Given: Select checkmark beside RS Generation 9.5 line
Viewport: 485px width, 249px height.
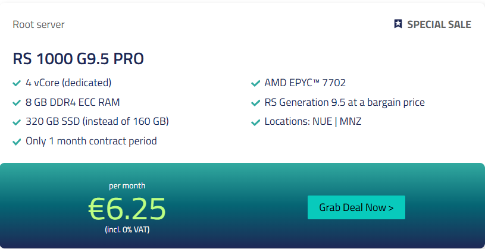Looking at the screenshot, I should point(255,103).
